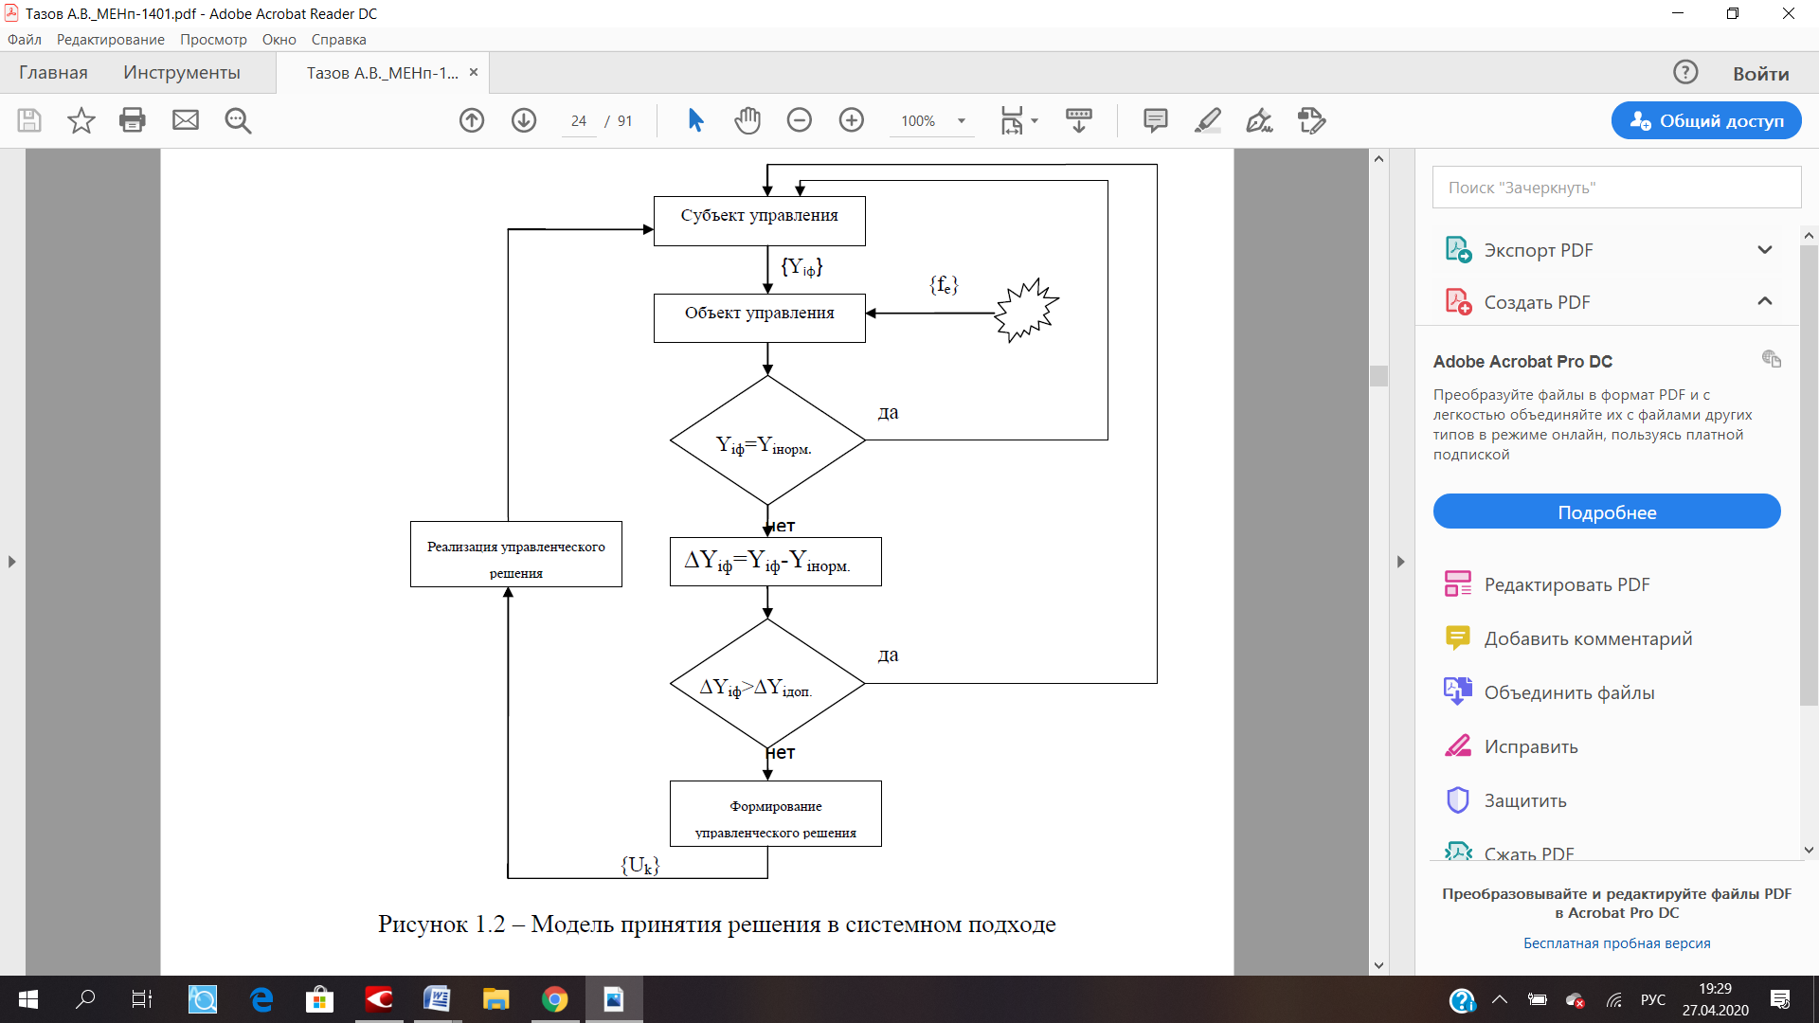Open the read mode/scrolling icon
Screen dimensions: 1819x1023
[x=1079, y=120]
